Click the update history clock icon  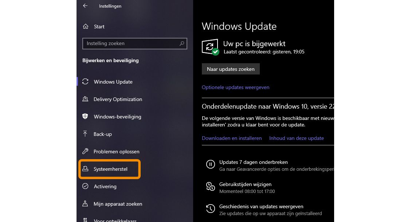click(x=211, y=209)
